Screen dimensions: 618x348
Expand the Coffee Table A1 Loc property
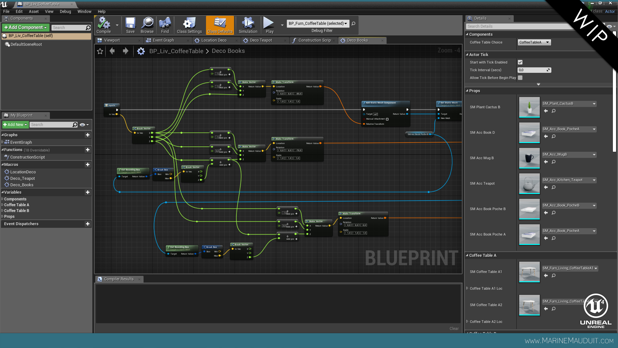[x=467, y=288]
